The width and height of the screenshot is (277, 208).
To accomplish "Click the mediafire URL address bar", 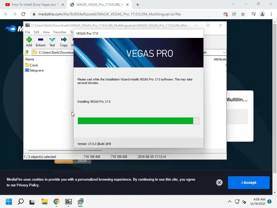I will 110,14.
